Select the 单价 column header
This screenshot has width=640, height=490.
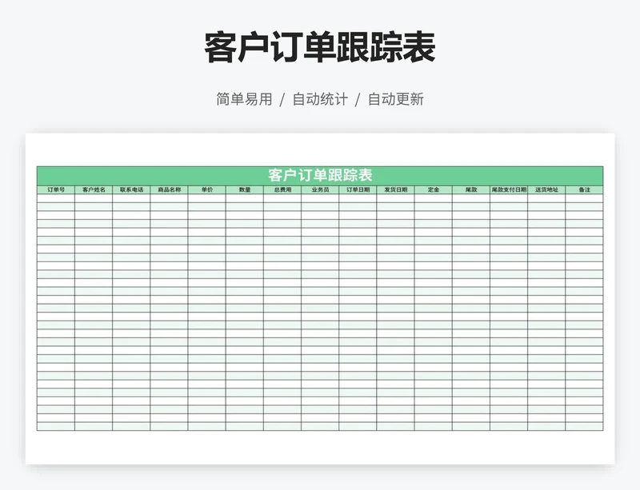click(207, 189)
